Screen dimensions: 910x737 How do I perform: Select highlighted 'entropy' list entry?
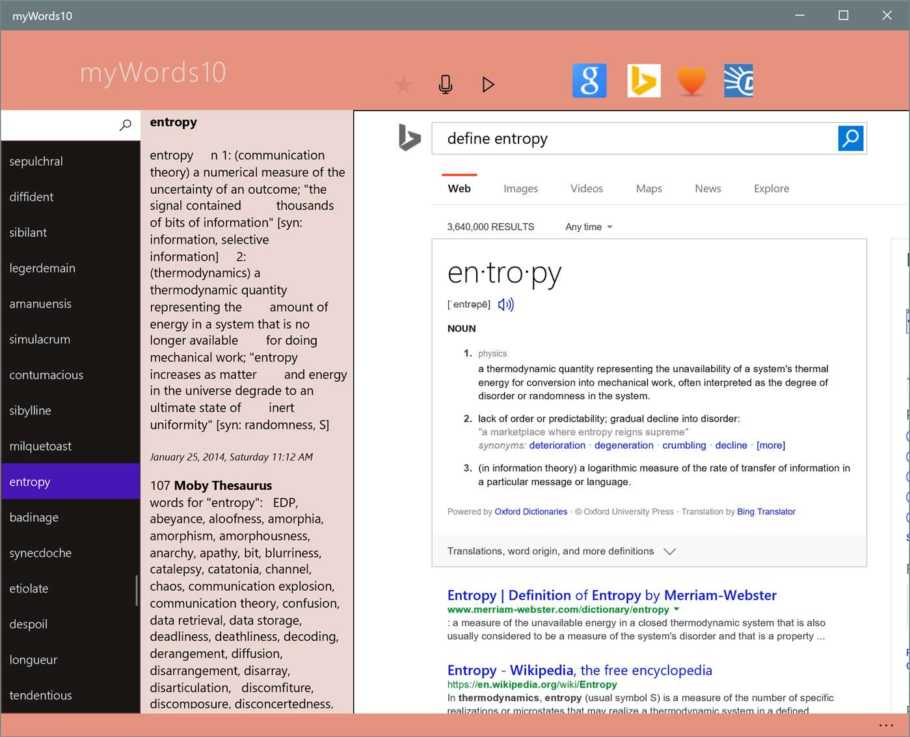pos(70,481)
